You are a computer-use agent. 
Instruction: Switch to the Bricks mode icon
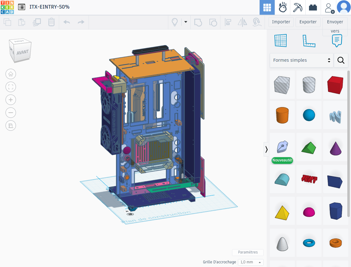pos(313,7)
